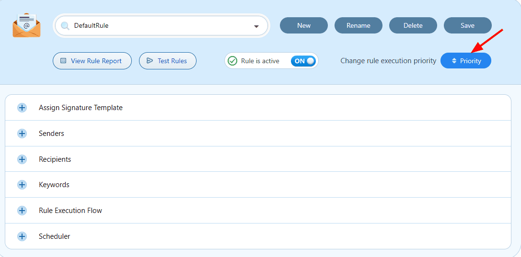Image resolution: width=521 pixels, height=257 pixels.
Task: Click the green checkmark rule active icon
Action: (232, 61)
